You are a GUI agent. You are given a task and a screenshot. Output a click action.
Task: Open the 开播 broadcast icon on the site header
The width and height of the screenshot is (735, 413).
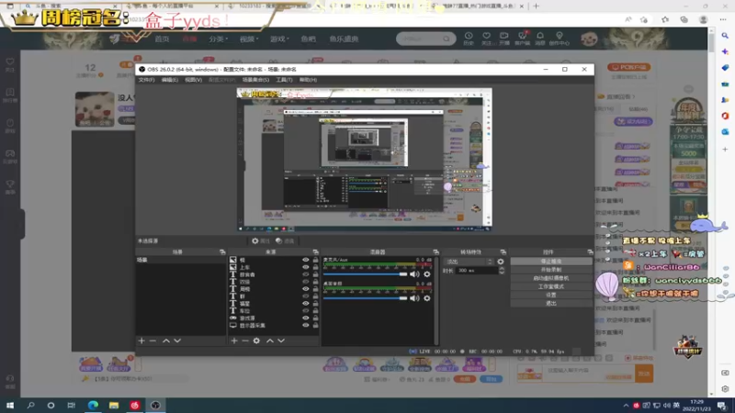[x=503, y=39]
